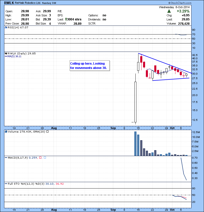The height and width of the screenshot is (212, 204).
Task: Click the EMA(20) legend square
Action: point(47,132)
